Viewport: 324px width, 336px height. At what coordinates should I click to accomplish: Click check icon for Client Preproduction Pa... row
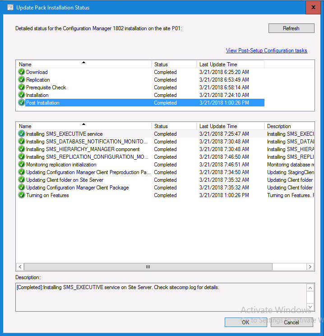tap(22, 172)
